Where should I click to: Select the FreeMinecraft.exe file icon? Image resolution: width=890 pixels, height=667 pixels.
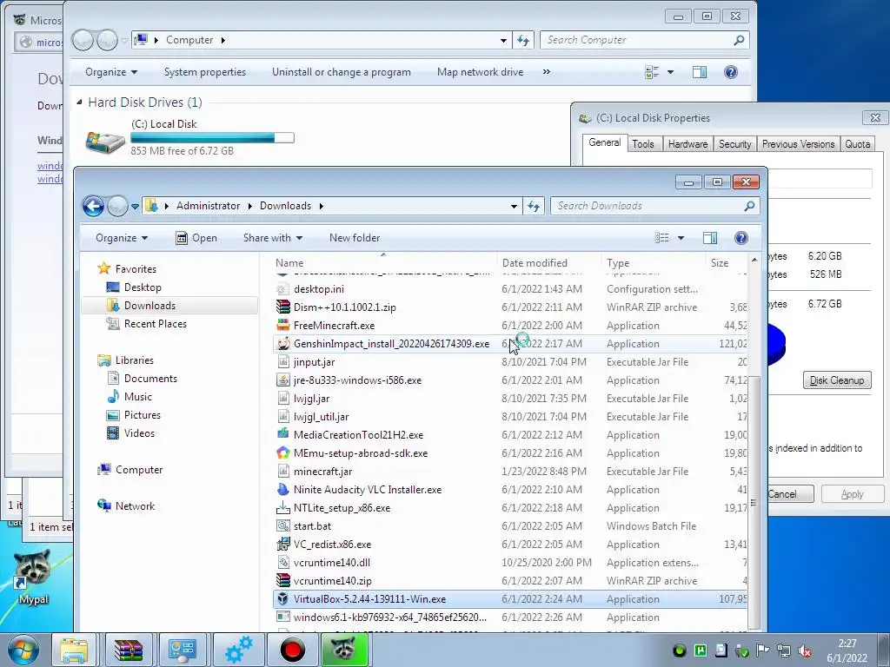pyautogui.click(x=282, y=326)
